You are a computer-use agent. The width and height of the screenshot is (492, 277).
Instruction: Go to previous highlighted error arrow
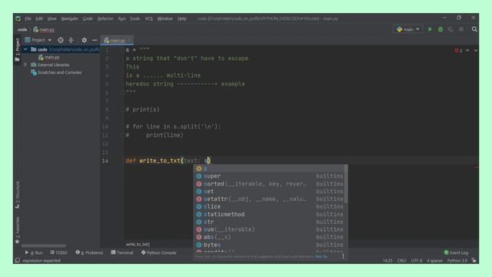[x=467, y=51]
